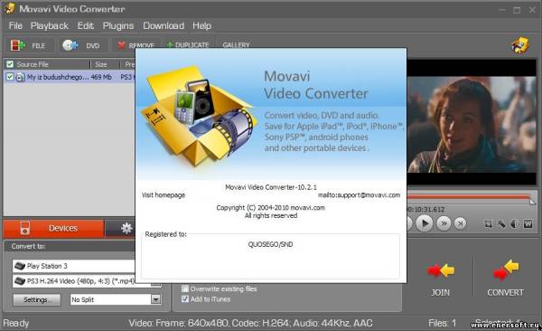Click the Movavi box icon at toolbar right
Viewport: 542px width, 331px height.
click(x=520, y=45)
